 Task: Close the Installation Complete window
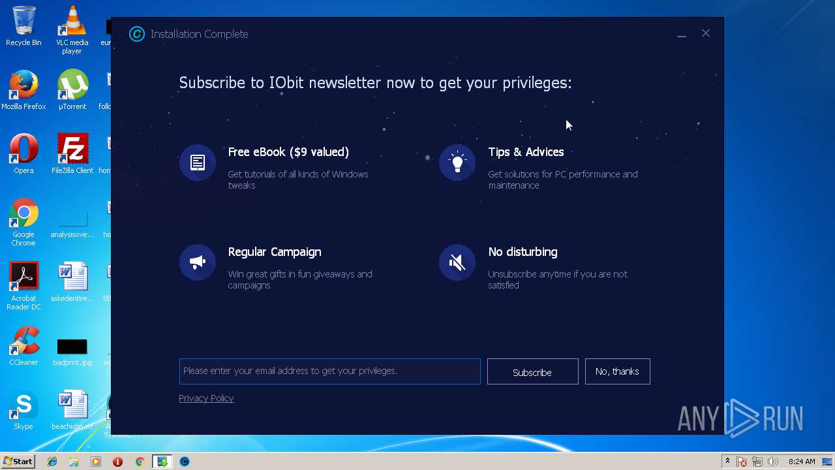coord(706,33)
